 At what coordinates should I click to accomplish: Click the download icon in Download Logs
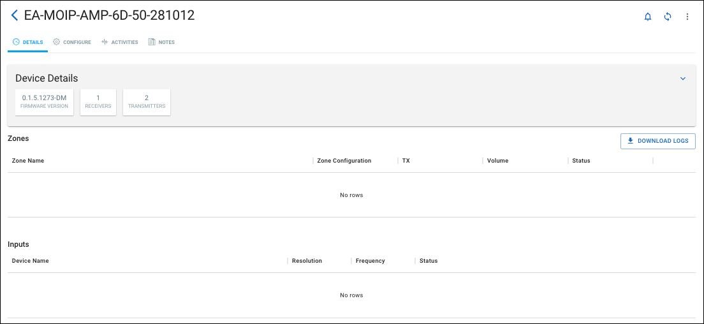[631, 141]
